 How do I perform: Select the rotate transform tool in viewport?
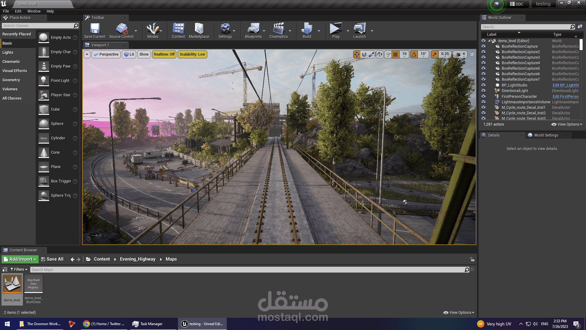[364, 54]
